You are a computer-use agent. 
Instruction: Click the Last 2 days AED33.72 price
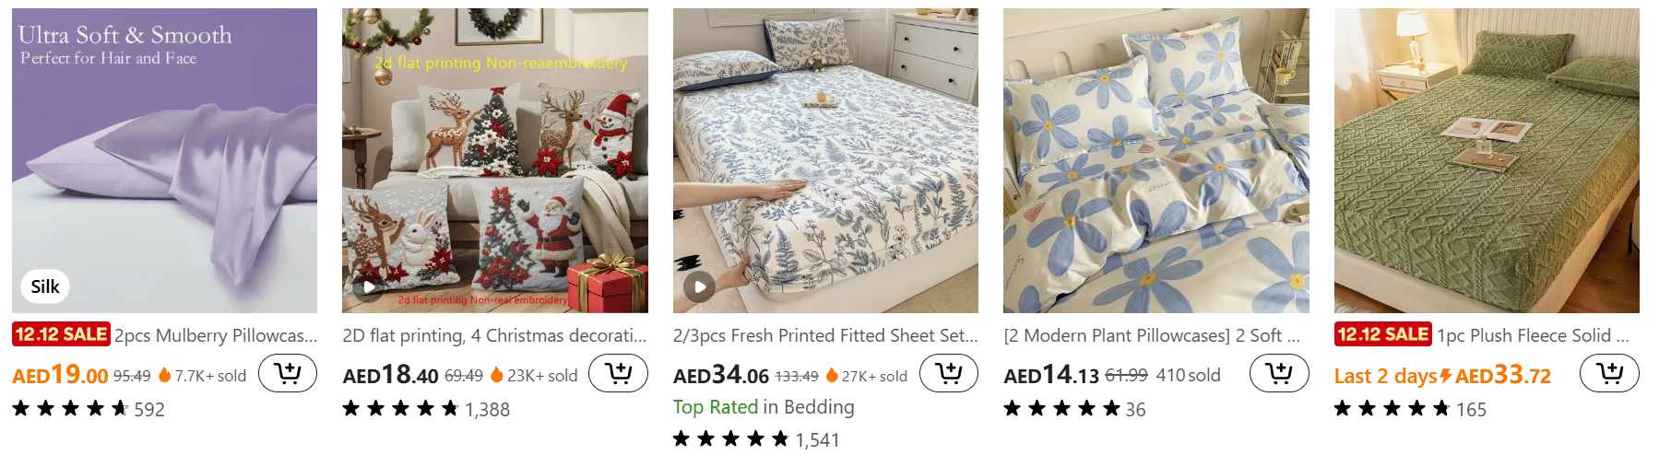[x=1442, y=375]
